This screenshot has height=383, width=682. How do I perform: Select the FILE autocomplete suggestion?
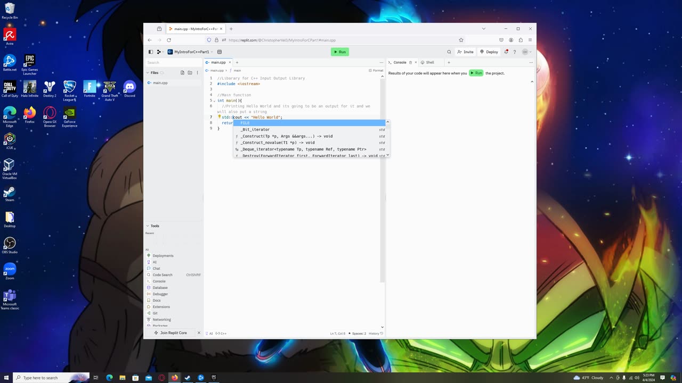coord(309,123)
